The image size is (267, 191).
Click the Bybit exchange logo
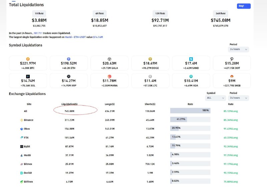pos(22,146)
